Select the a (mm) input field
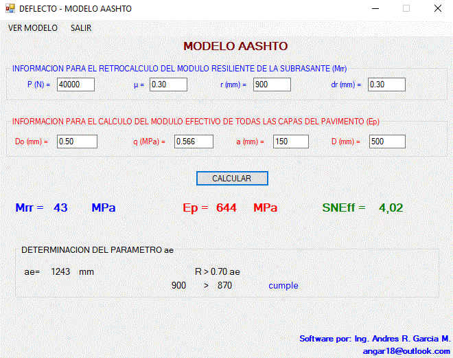Viewport: 453px width, 358px height. point(291,142)
